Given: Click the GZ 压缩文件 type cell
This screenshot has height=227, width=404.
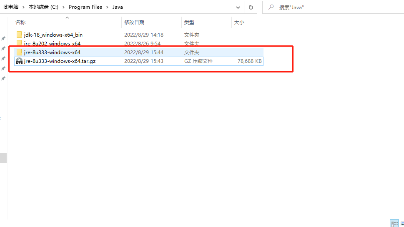Looking at the screenshot, I should (x=198, y=61).
